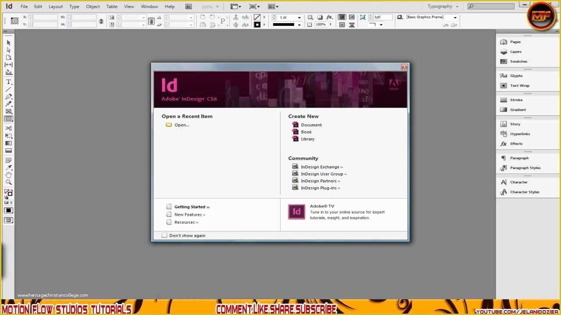This screenshot has width=561, height=315.
Task: Select the Pen tool
Action: (8, 97)
